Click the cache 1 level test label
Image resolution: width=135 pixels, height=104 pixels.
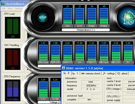(114, 81)
